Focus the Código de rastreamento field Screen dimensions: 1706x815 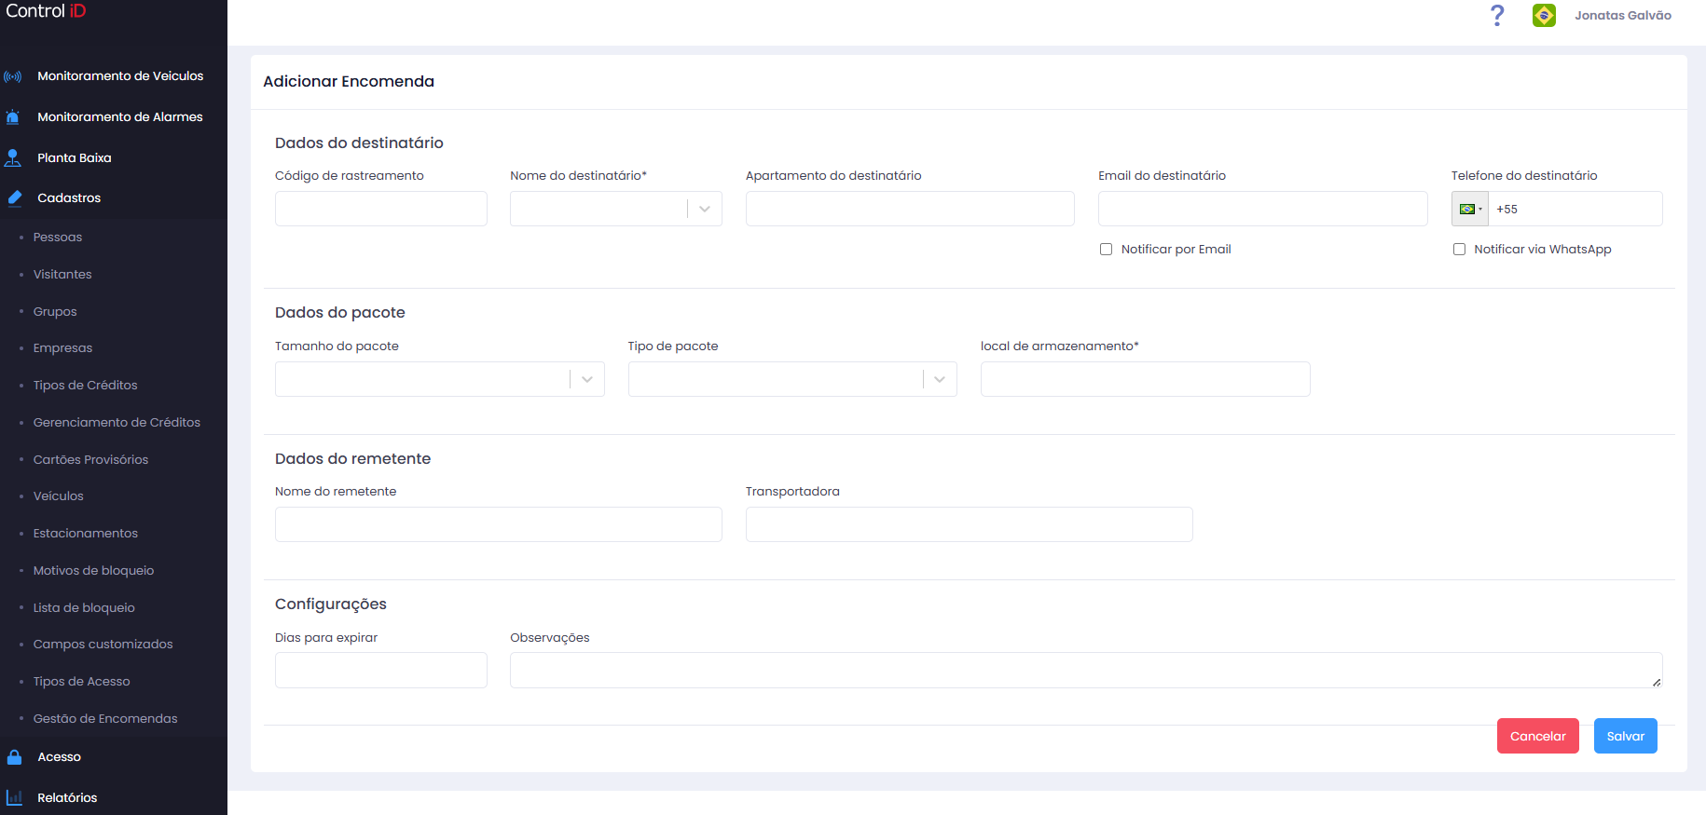click(380, 209)
